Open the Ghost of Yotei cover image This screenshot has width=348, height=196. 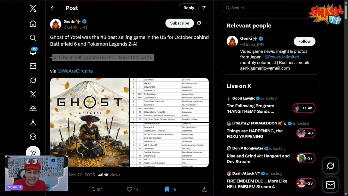[90, 122]
